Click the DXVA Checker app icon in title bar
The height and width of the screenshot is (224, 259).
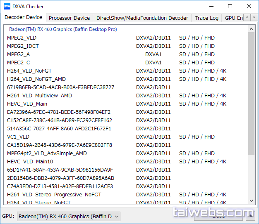tap(7, 7)
